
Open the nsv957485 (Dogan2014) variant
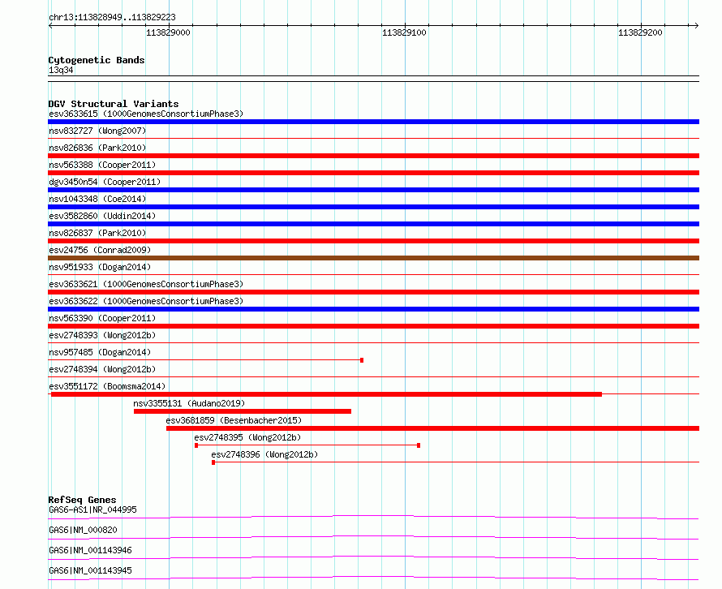point(100,352)
